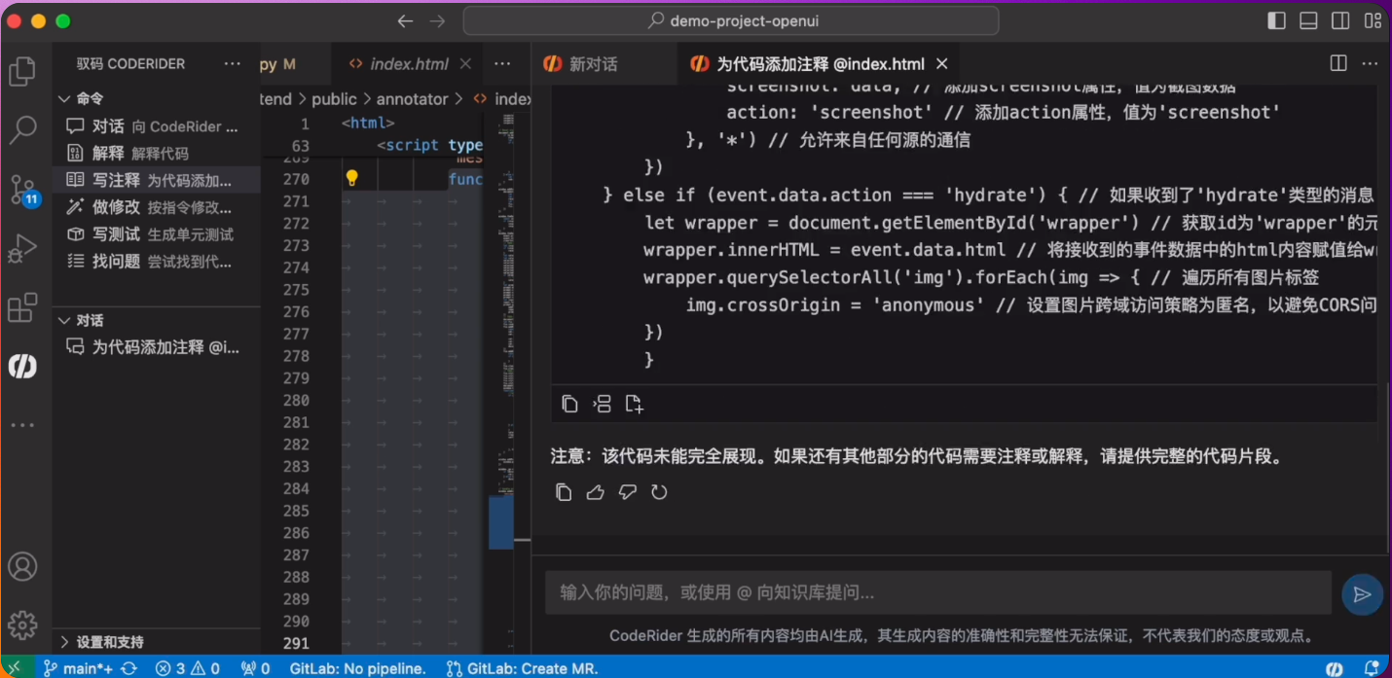Screen dimensions: 1392x678
Task: Copy the code block using copy icon
Action: pos(570,404)
